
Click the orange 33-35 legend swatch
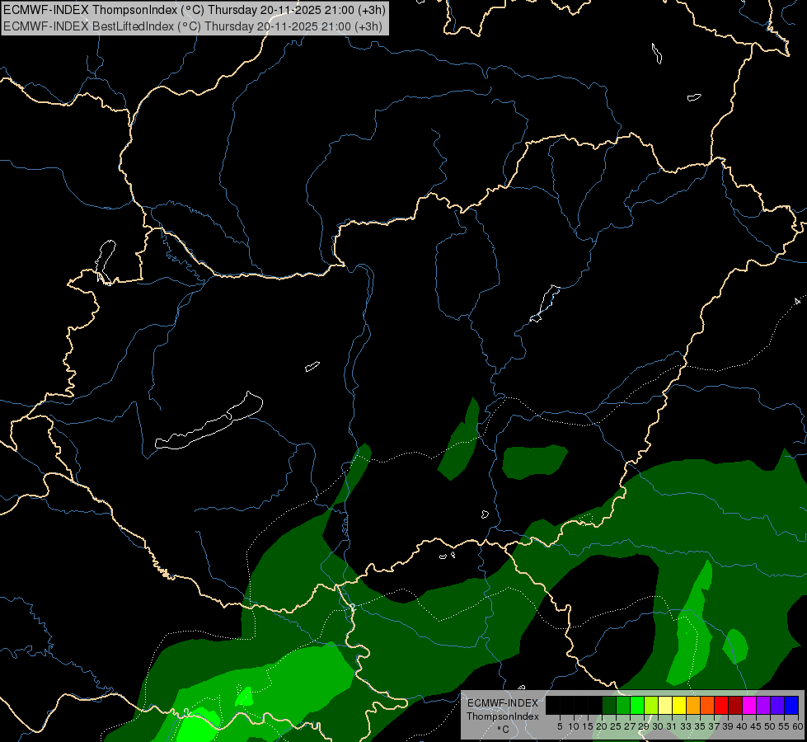click(x=693, y=705)
